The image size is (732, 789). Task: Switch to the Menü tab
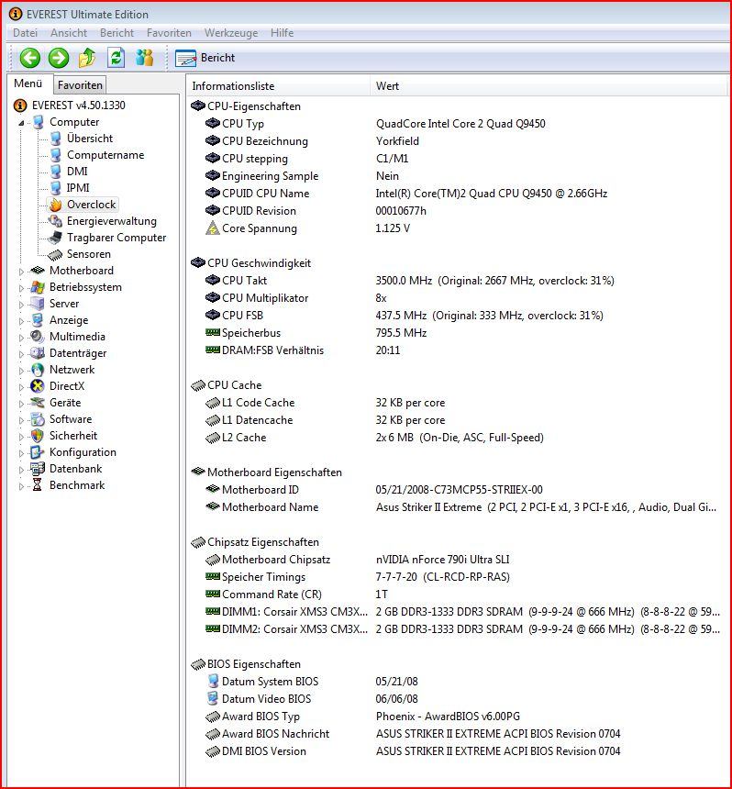click(28, 83)
